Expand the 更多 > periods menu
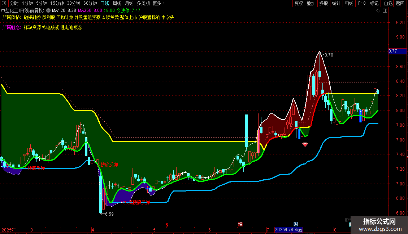408x234 pixels. click(x=159, y=3)
